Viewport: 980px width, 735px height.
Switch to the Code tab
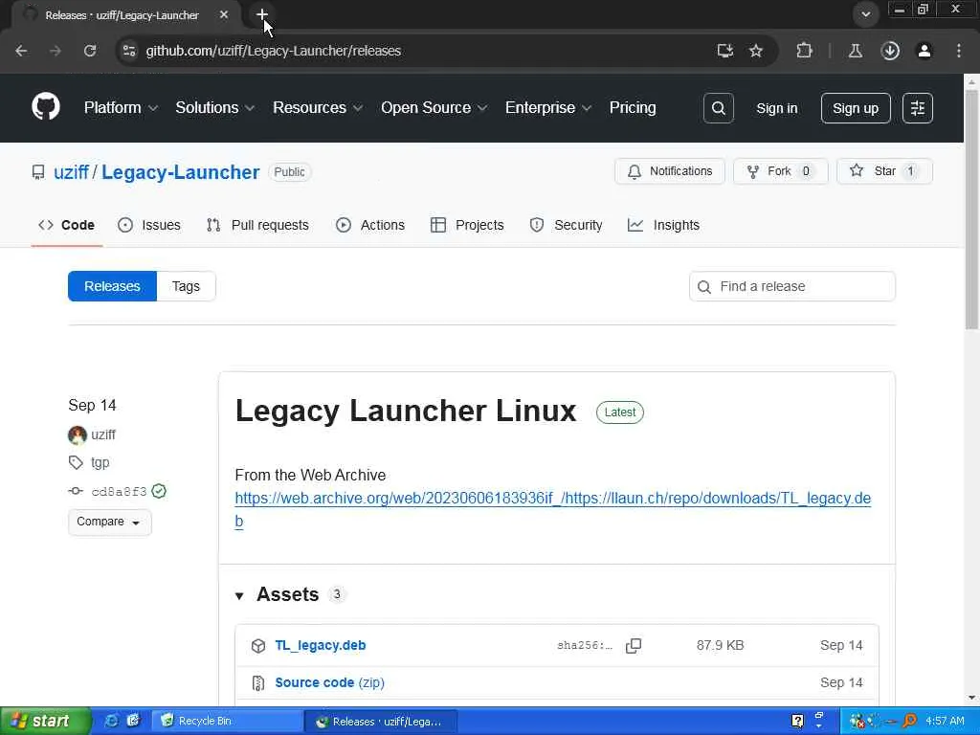[x=67, y=225]
